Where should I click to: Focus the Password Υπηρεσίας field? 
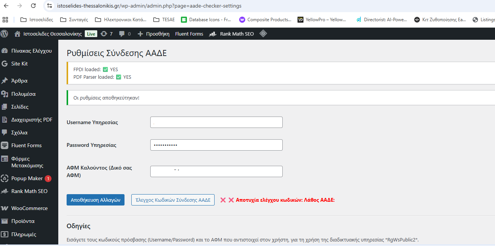coord(216,145)
